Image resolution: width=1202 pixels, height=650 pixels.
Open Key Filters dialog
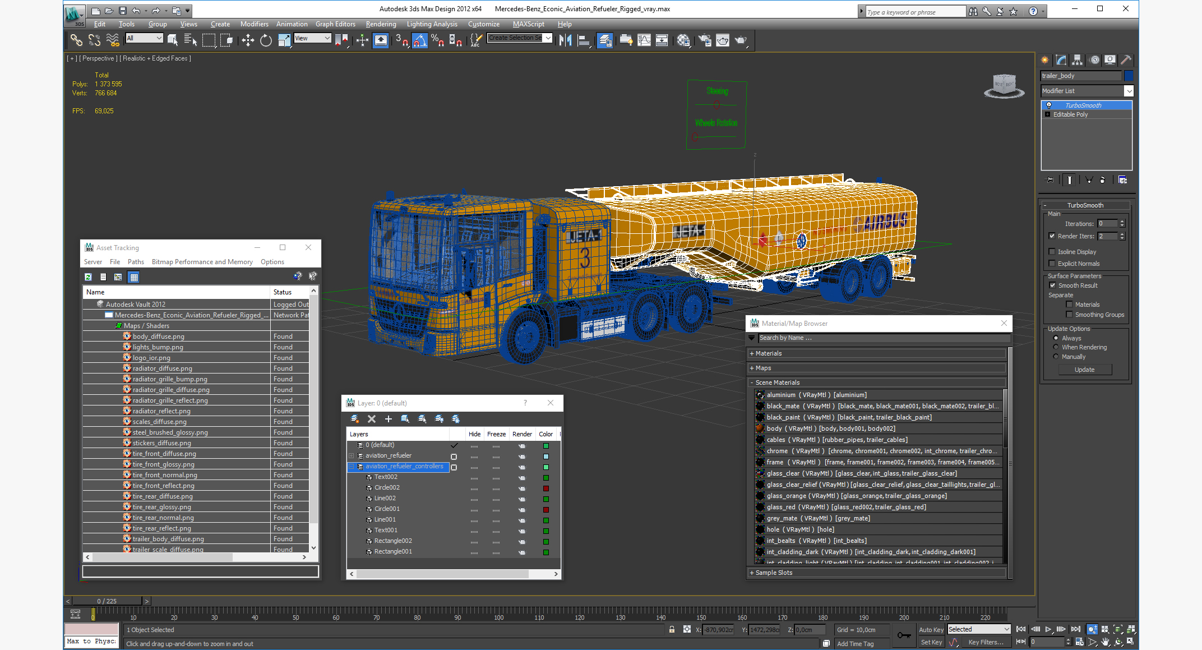(986, 642)
